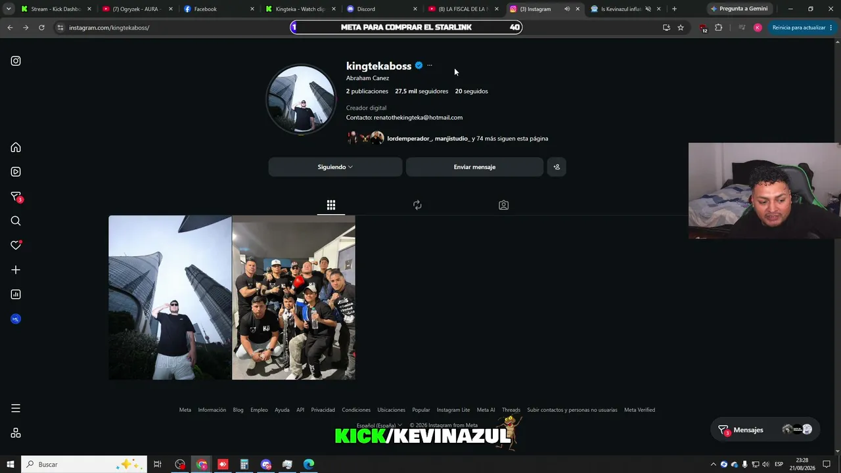Image resolution: width=841 pixels, height=473 pixels.
Task: Go to Instagram Home feed icon
Action: (16, 147)
